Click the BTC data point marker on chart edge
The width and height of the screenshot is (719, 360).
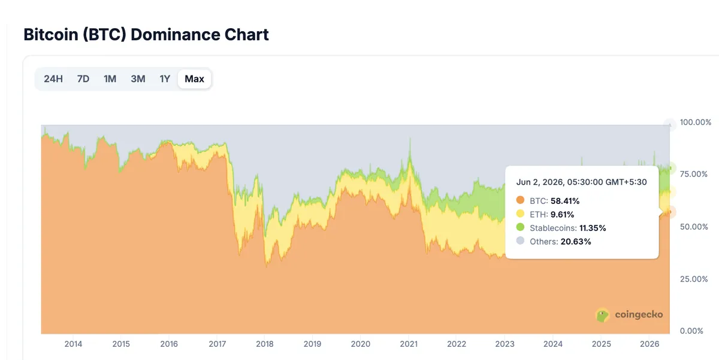pos(670,212)
